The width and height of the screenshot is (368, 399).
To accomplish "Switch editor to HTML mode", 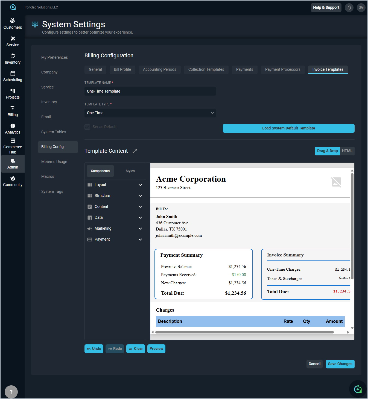I will click(x=347, y=151).
